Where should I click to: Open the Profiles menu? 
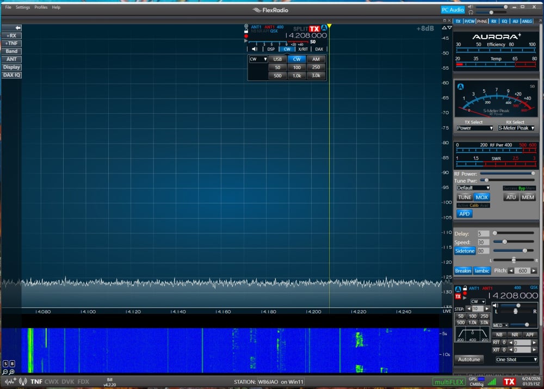[x=41, y=7]
